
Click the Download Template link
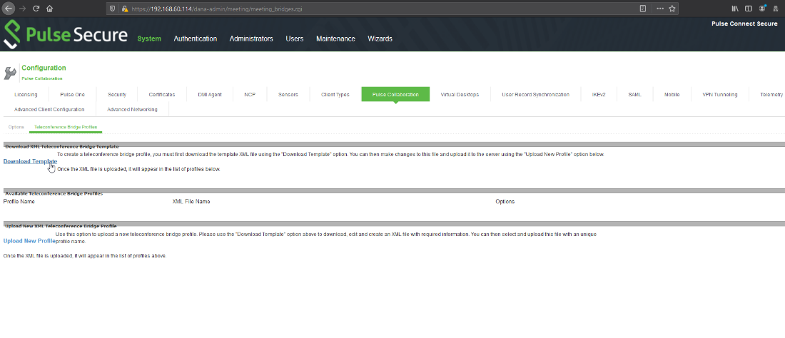(30, 161)
